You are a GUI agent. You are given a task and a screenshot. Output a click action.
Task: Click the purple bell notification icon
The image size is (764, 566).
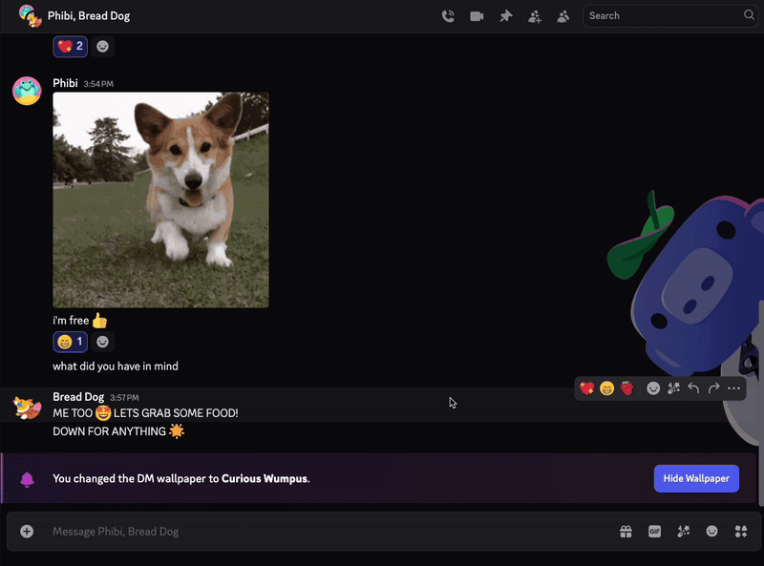28,479
